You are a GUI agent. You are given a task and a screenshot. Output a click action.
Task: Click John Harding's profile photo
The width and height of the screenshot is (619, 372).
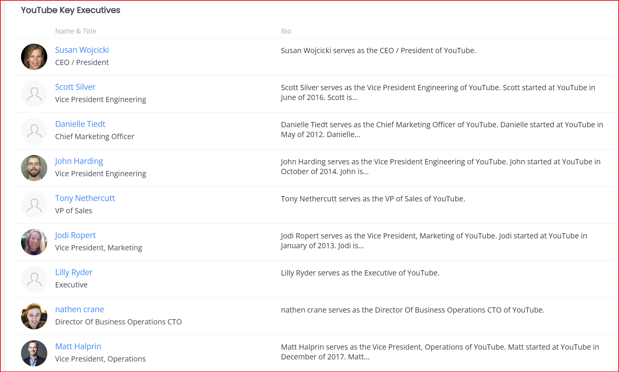34,168
